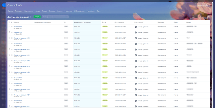Screen dimensions: 215x108
Task: Open row action menu for Приходная накладная #805
Action: (x=12, y=89)
